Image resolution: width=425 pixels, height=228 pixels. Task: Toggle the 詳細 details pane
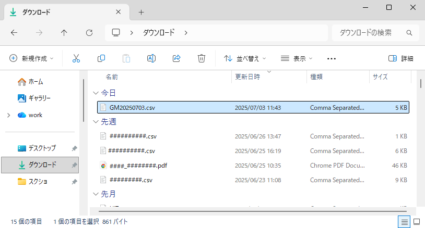click(x=400, y=58)
